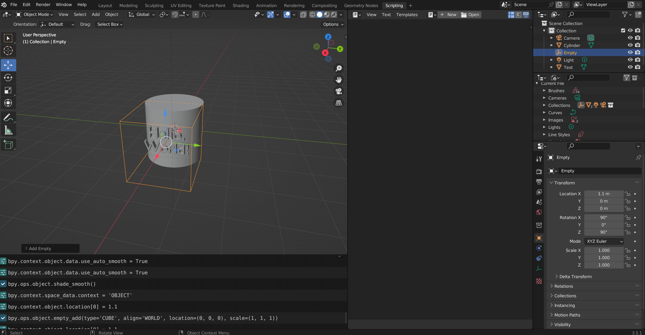Open the Tool properties tab
Viewport: 645px width, 335px height.
click(x=539, y=159)
